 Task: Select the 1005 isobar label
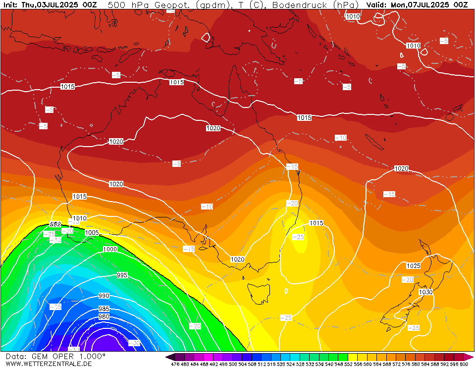[x=92, y=233]
